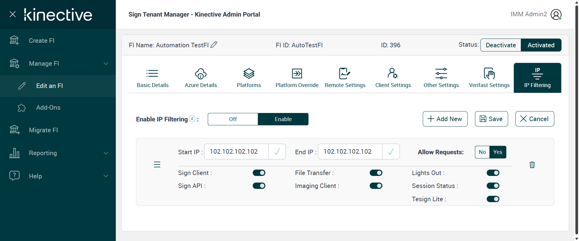Click the Add New button

coord(445,119)
